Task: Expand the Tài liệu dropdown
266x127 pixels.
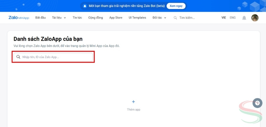Action: [59, 18]
